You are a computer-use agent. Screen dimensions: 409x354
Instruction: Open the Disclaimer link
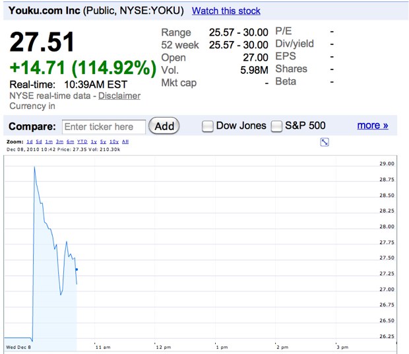coord(119,96)
